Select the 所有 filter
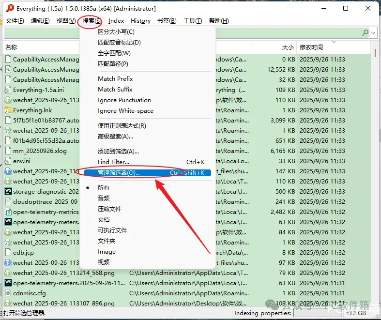This screenshot has width=381, height=320. pyautogui.click(x=148, y=187)
